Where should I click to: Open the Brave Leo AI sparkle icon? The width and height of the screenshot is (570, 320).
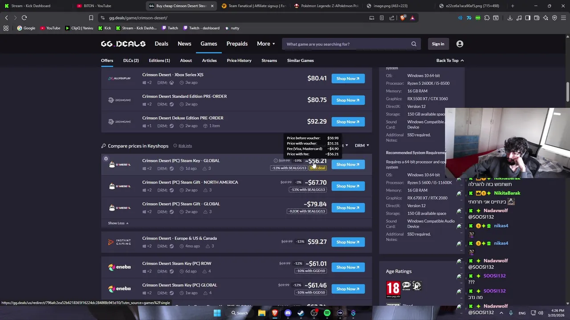[x=546, y=18]
